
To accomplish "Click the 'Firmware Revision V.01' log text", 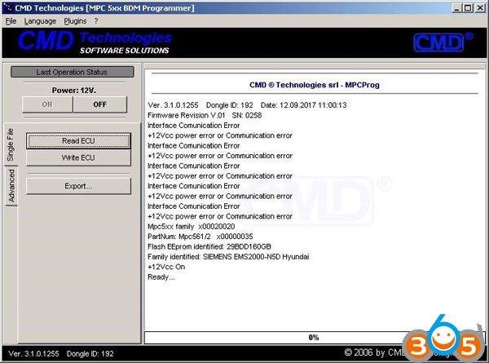I will click(186, 116).
